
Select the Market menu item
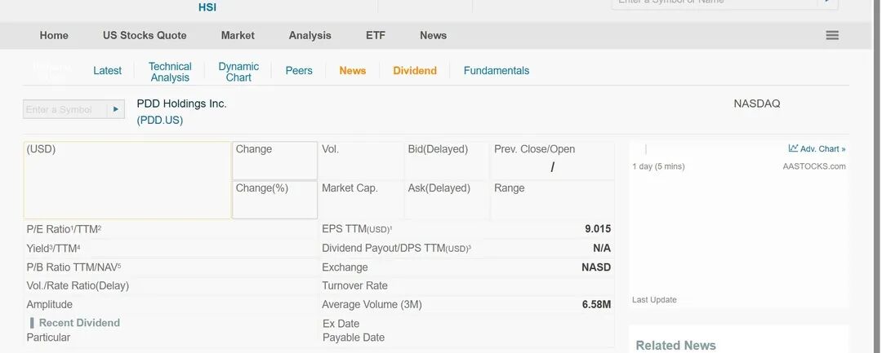(238, 35)
